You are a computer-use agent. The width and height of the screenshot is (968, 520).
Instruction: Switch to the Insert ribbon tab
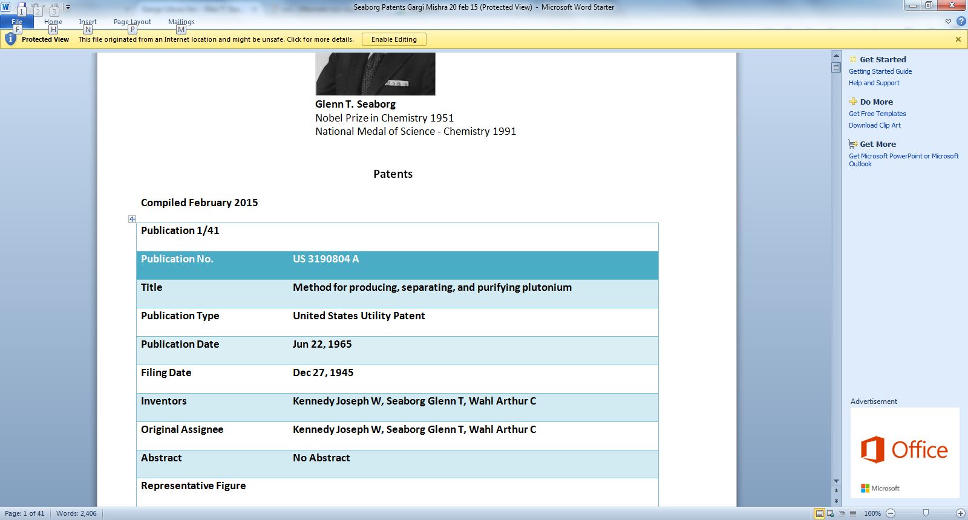[x=88, y=22]
